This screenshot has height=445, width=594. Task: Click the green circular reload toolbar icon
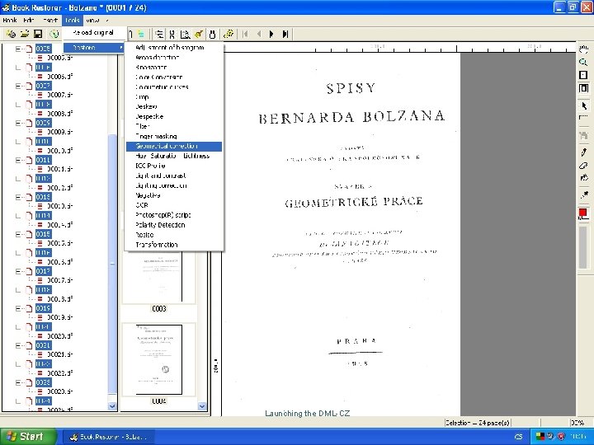coord(54,34)
